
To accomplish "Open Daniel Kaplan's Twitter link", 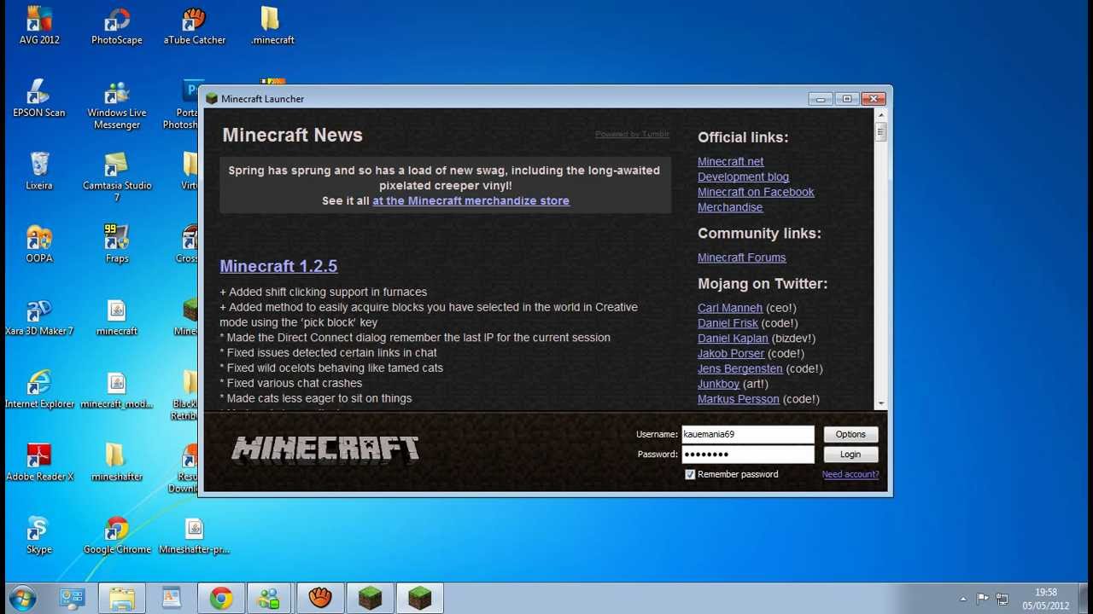I will [733, 339].
